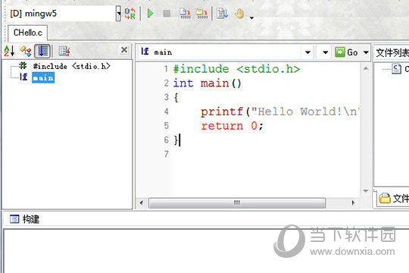Select #include <stdio.h> in the symbol tree
The width and height of the screenshot is (409, 273).
tap(72, 67)
